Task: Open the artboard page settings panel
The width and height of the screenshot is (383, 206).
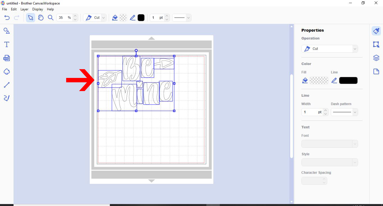Action: 376,71
